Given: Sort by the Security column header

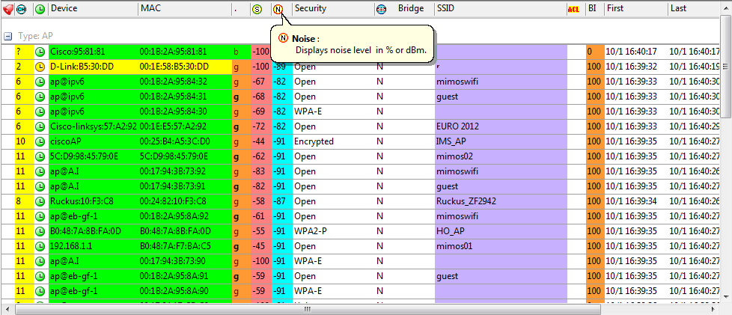Looking at the screenshot, I should [333, 8].
